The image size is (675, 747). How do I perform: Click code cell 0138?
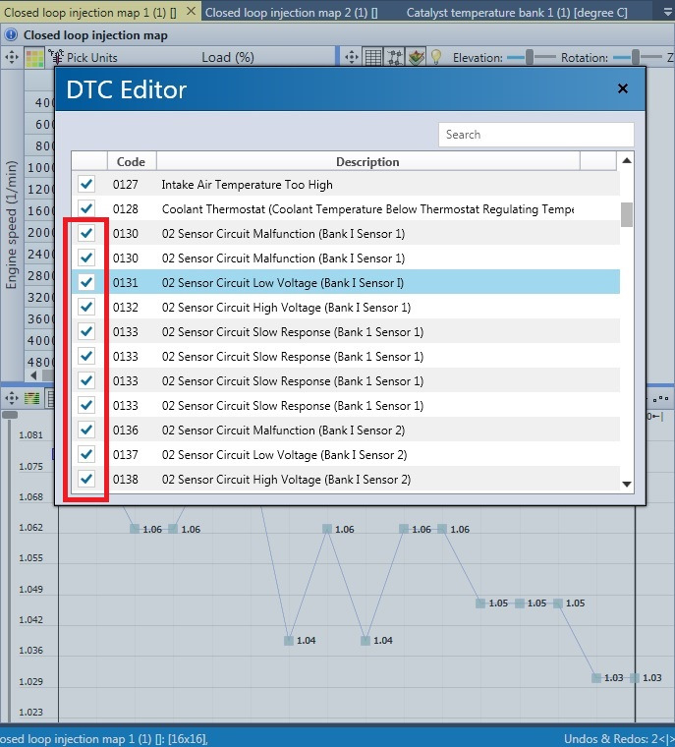(x=126, y=480)
